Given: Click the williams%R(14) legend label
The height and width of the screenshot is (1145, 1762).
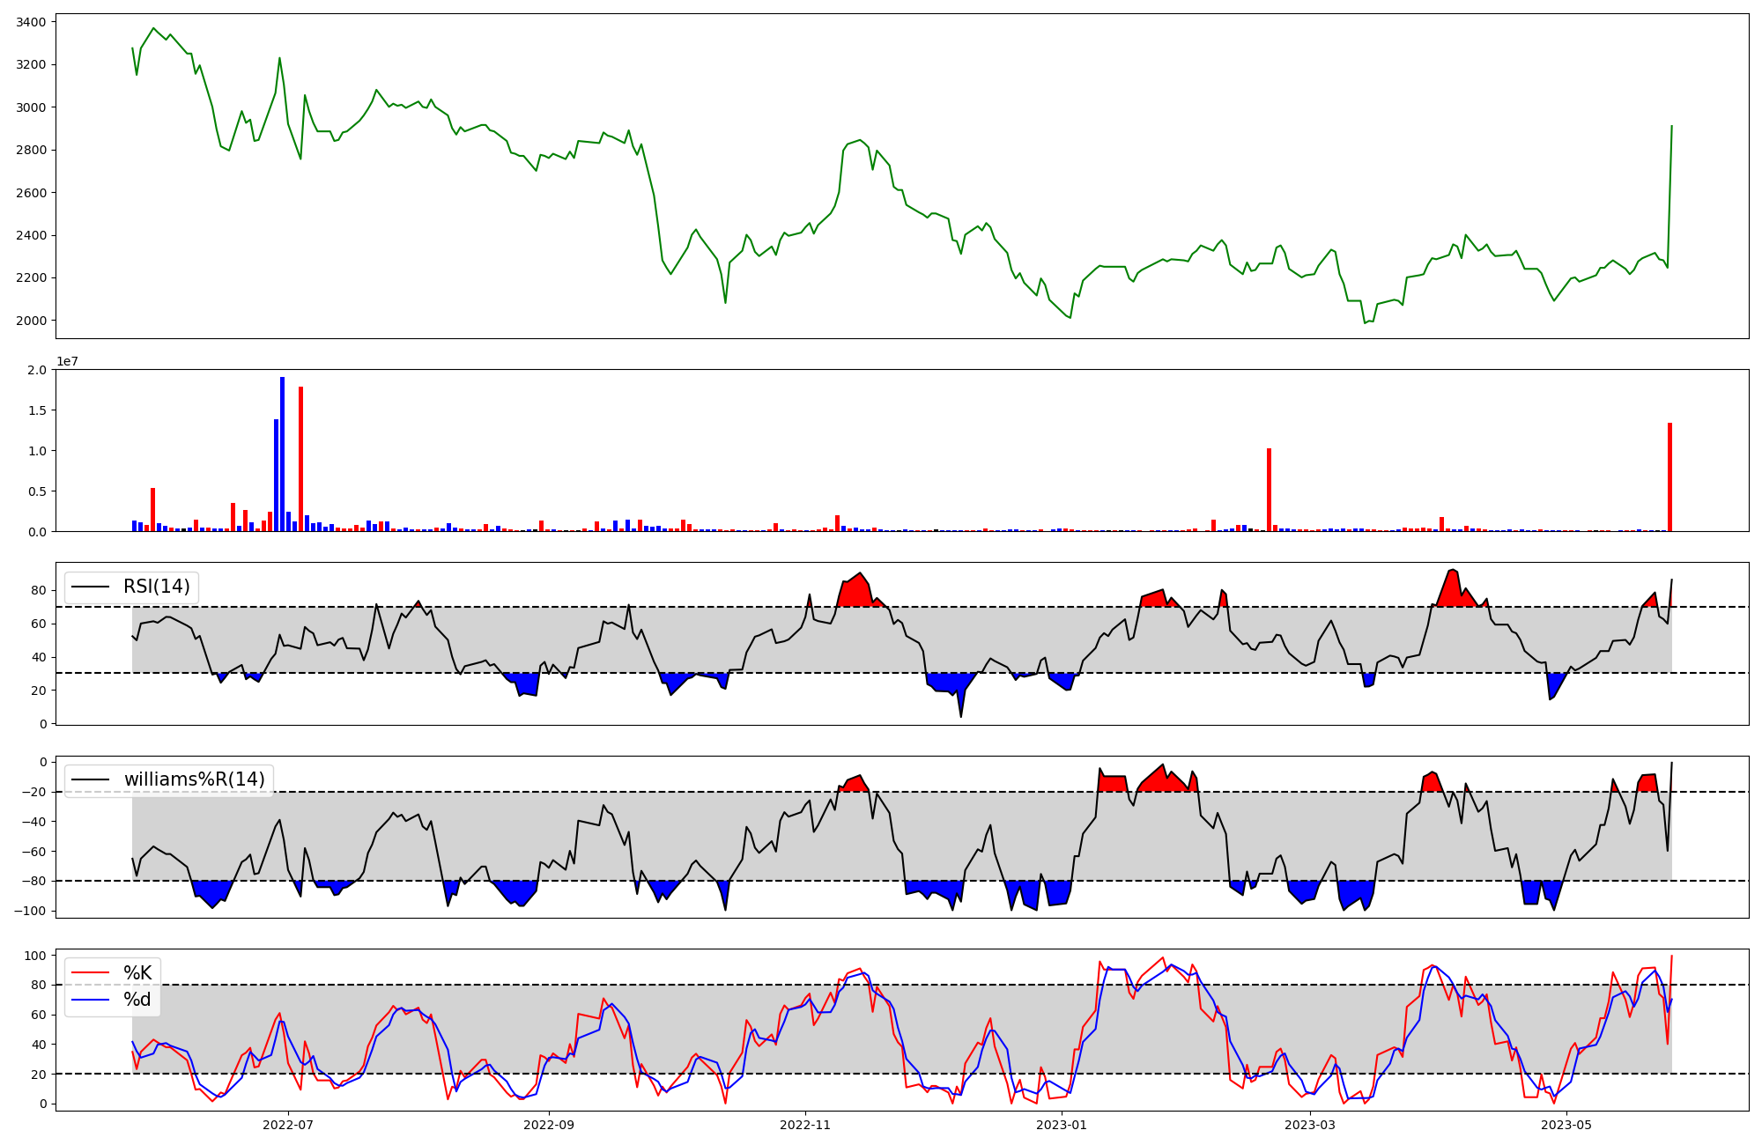Looking at the screenshot, I should 194,779.
